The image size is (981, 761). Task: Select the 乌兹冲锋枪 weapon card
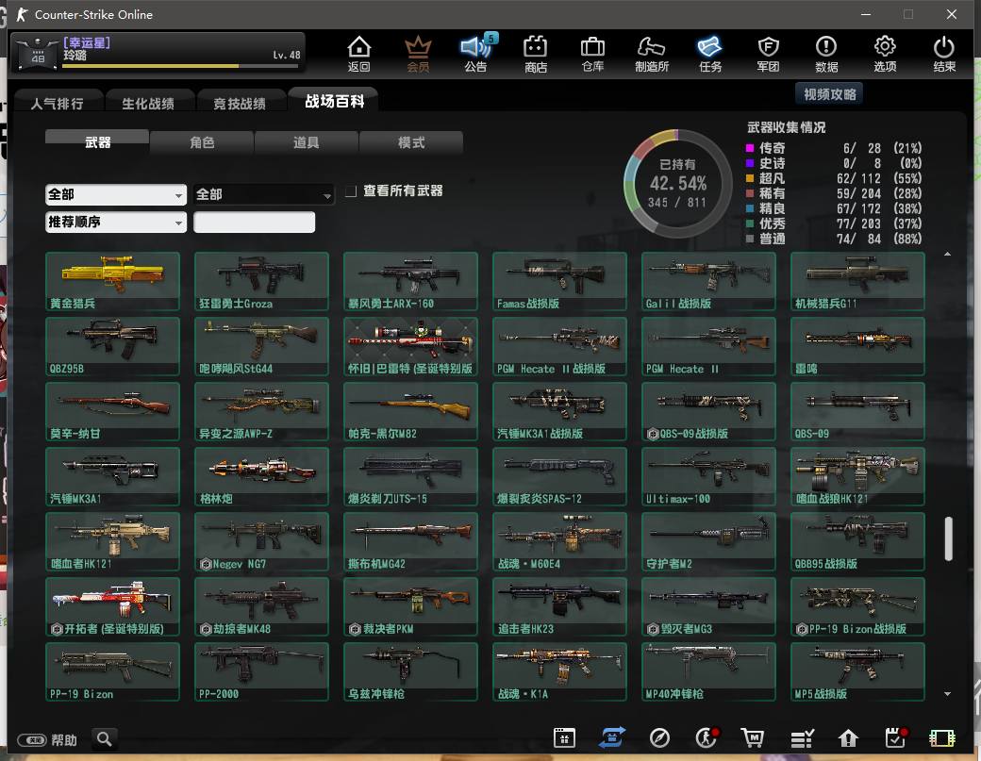[x=410, y=671]
